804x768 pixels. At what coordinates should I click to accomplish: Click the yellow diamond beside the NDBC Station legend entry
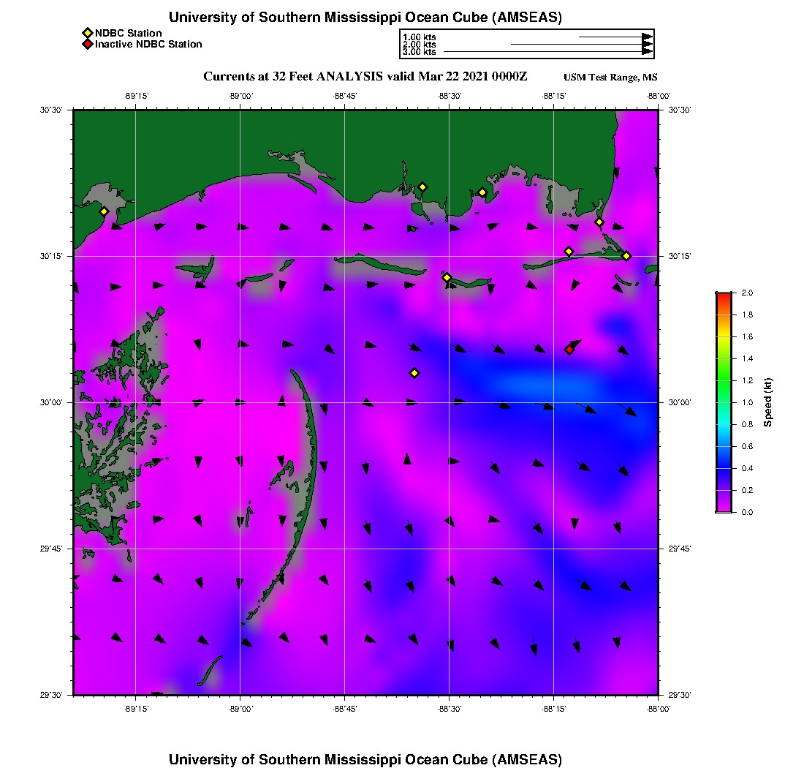tap(87, 33)
